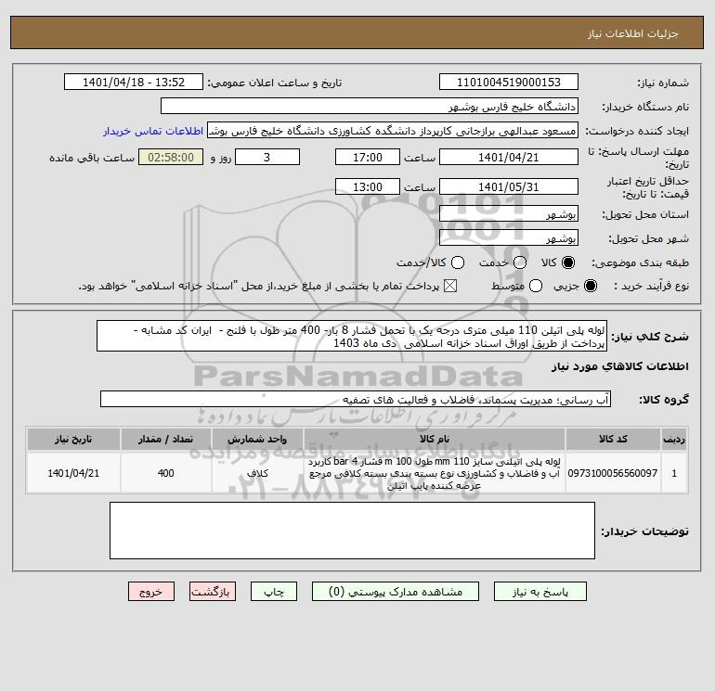Click the توضیحات خریدار label
This screenshot has width=715, height=691.
click(x=644, y=531)
